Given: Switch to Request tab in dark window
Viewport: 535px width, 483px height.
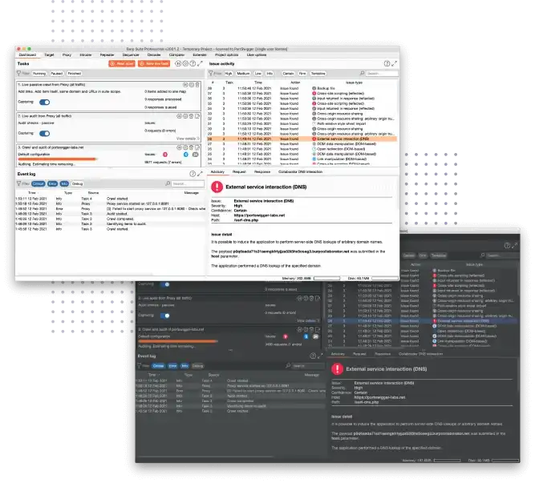Looking at the screenshot, I should tap(359, 354).
